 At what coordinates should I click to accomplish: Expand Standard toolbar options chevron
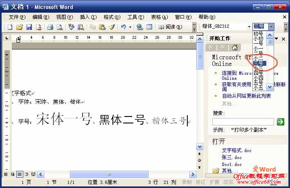[194, 27]
